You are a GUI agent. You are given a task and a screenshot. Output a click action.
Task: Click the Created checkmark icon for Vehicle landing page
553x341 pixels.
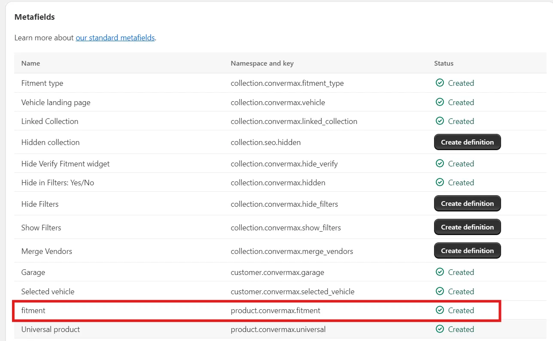tap(440, 102)
